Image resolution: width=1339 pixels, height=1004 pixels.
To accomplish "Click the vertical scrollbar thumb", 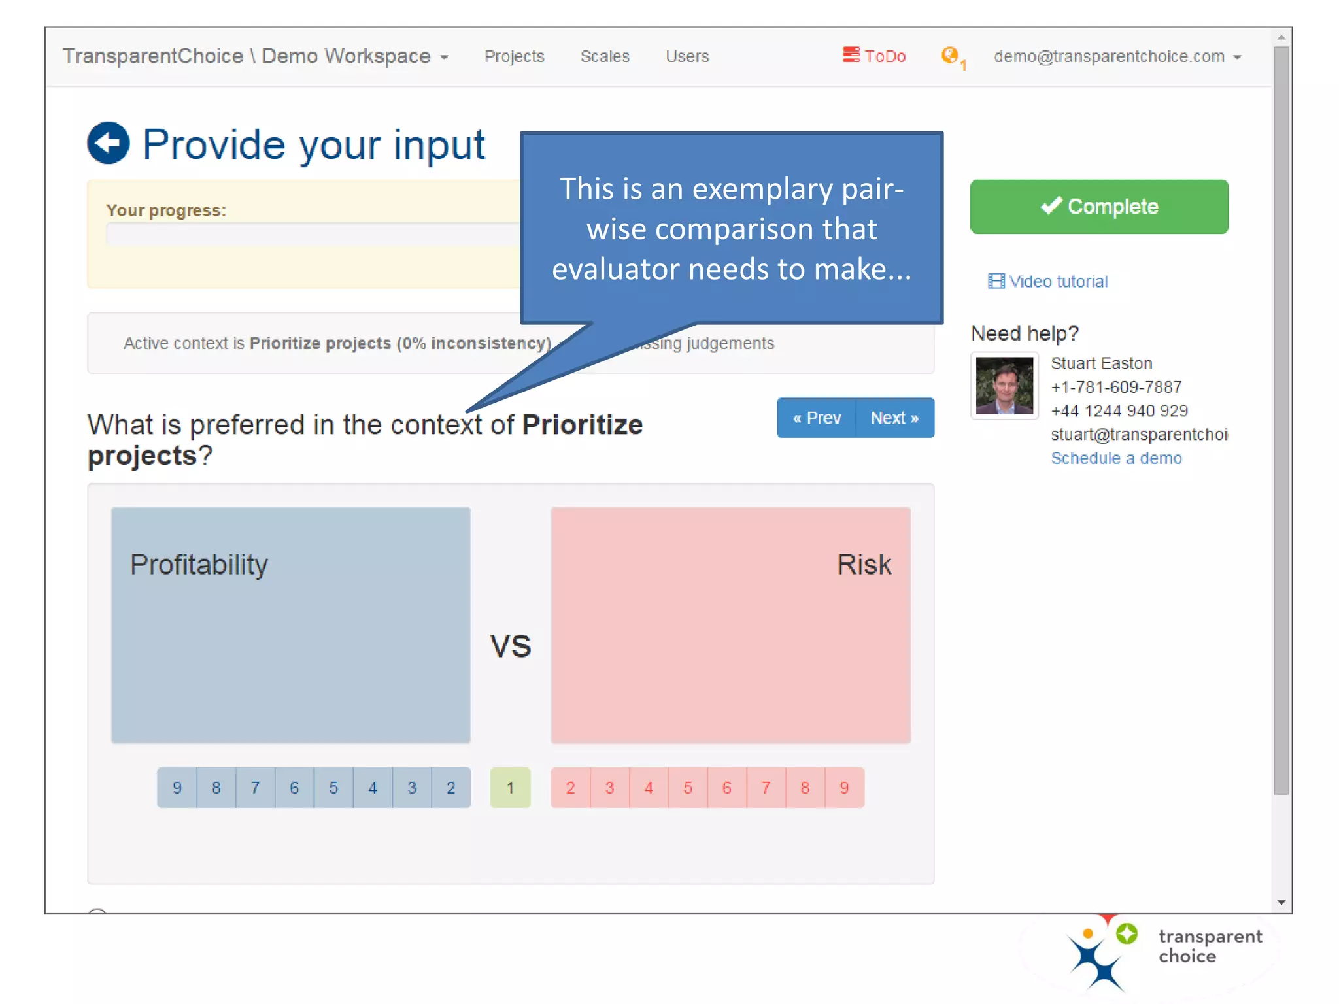I will [1281, 420].
